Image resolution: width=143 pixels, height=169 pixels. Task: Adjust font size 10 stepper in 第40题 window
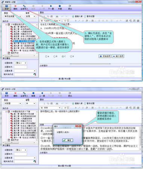(x=68, y=108)
